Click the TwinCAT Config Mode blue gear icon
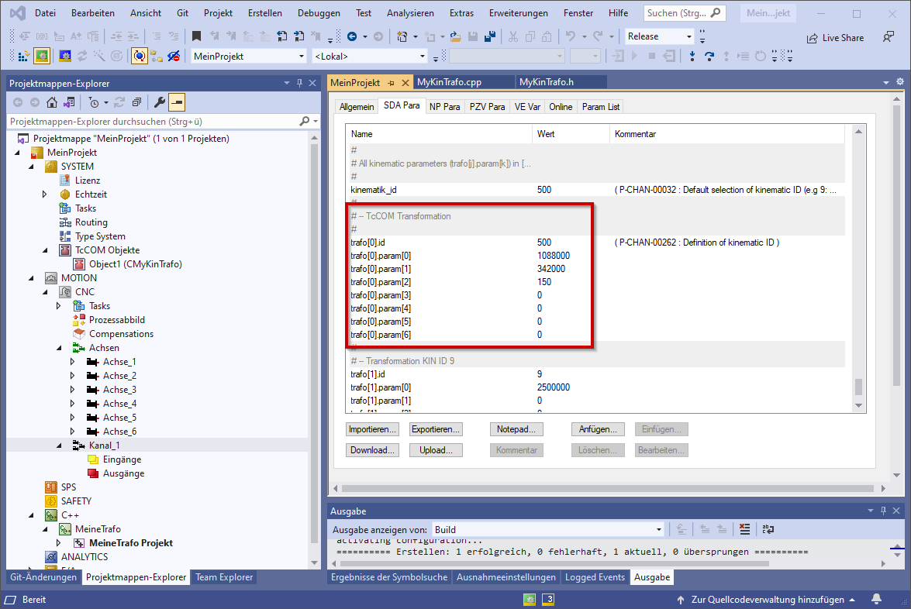This screenshot has height=609, width=911. coord(65,57)
